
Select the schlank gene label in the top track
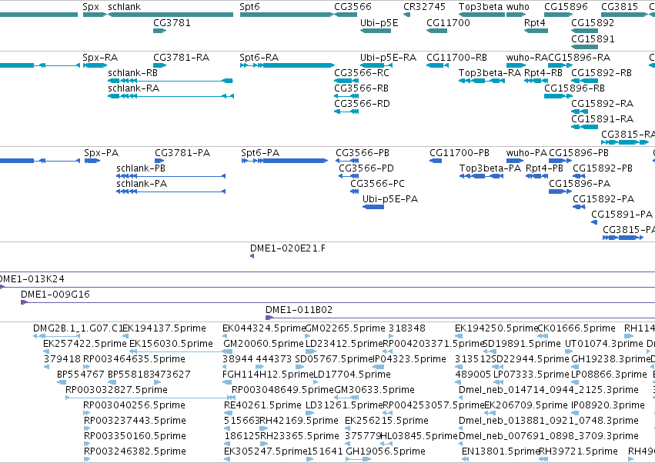[x=124, y=7]
